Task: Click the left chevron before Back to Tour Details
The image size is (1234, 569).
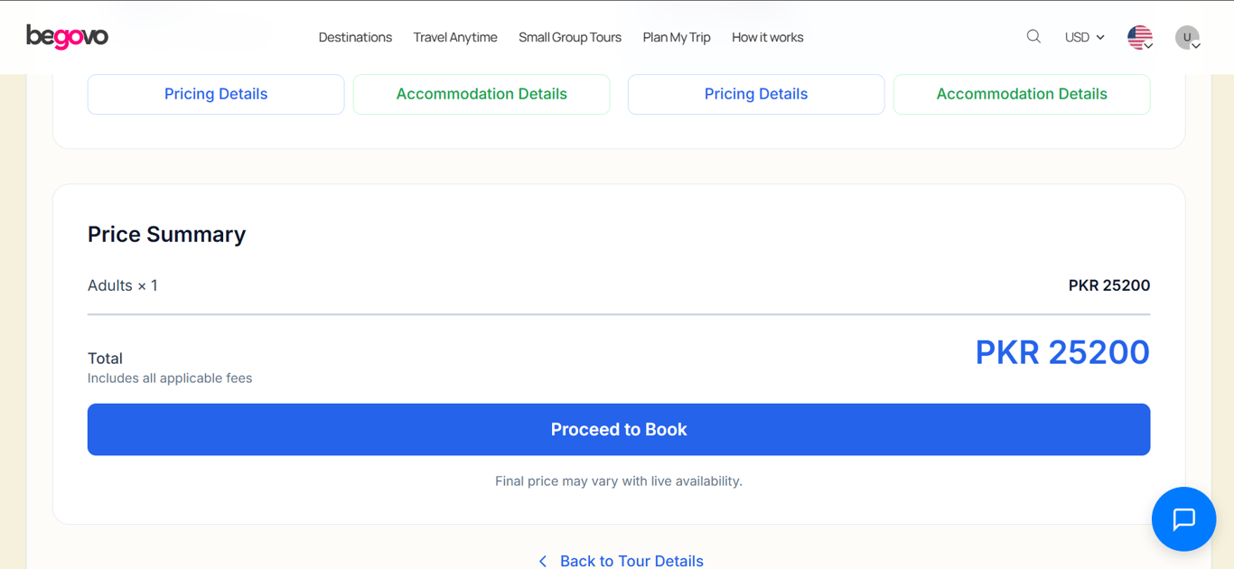Action: 543,562
